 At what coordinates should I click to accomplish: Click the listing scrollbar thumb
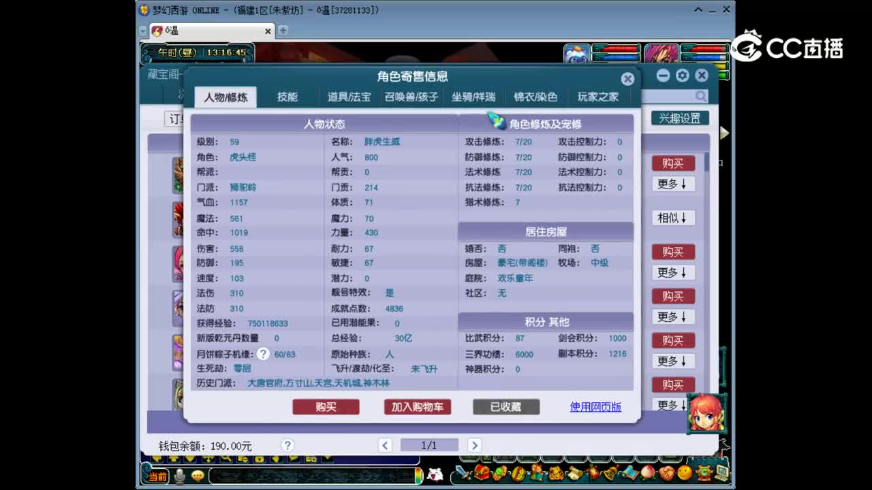coord(706,162)
